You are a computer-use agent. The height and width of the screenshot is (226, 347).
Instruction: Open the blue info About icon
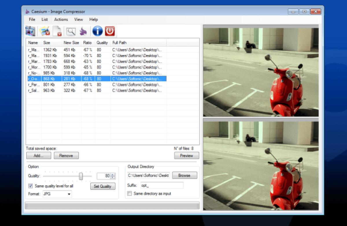click(x=97, y=31)
